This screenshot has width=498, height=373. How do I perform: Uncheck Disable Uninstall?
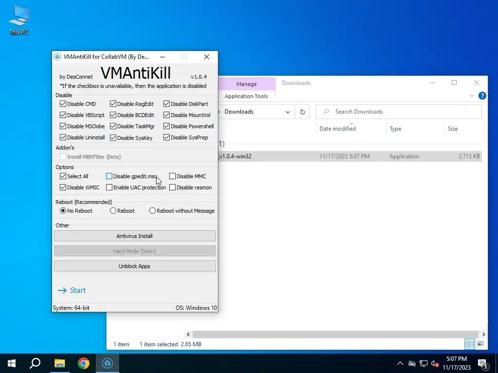click(63, 137)
